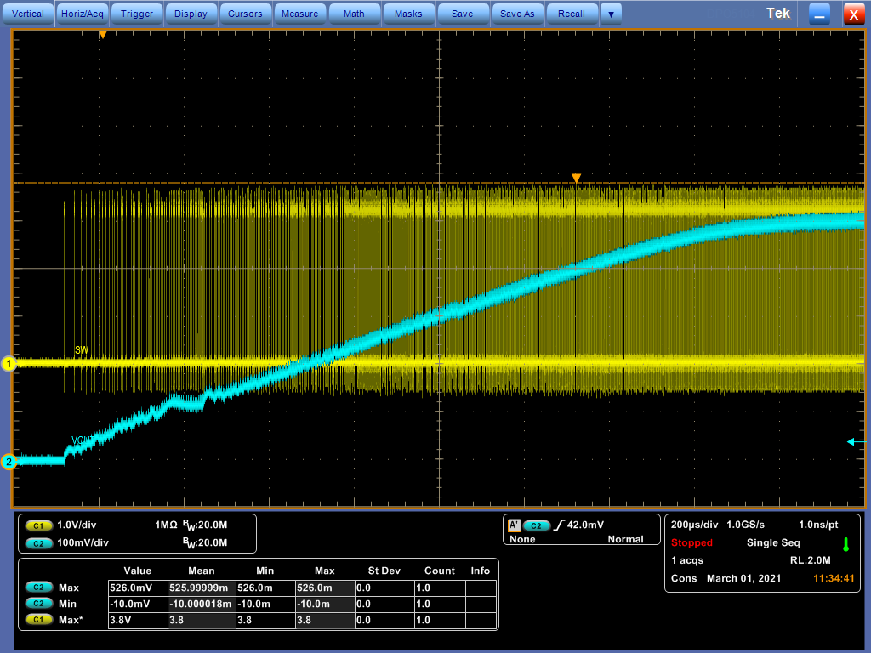Click the Recall button

(x=572, y=14)
